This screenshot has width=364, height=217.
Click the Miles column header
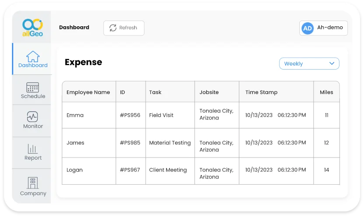point(326,92)
